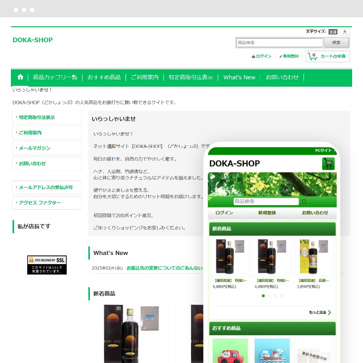Open sidebar link 特定商取引法表示

(x=47, y=118)
